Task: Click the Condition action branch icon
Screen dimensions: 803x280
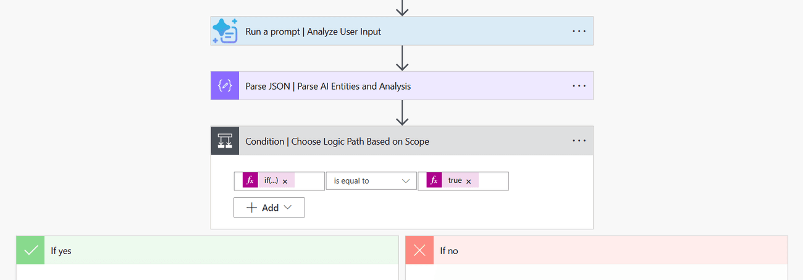Action: pos(225,141)
